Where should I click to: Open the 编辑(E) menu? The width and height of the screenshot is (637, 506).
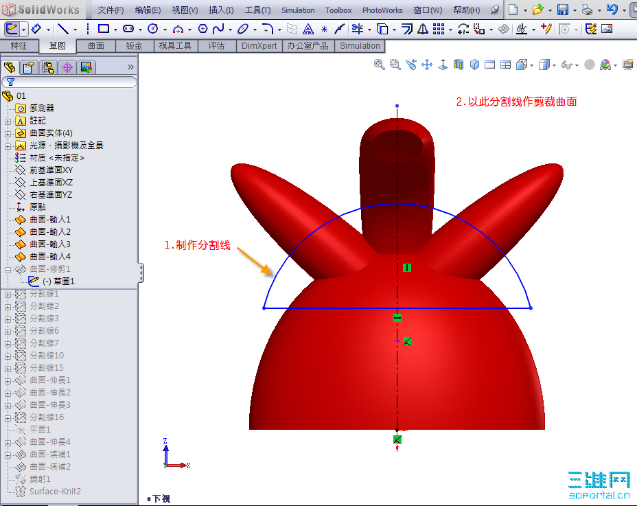148,10
